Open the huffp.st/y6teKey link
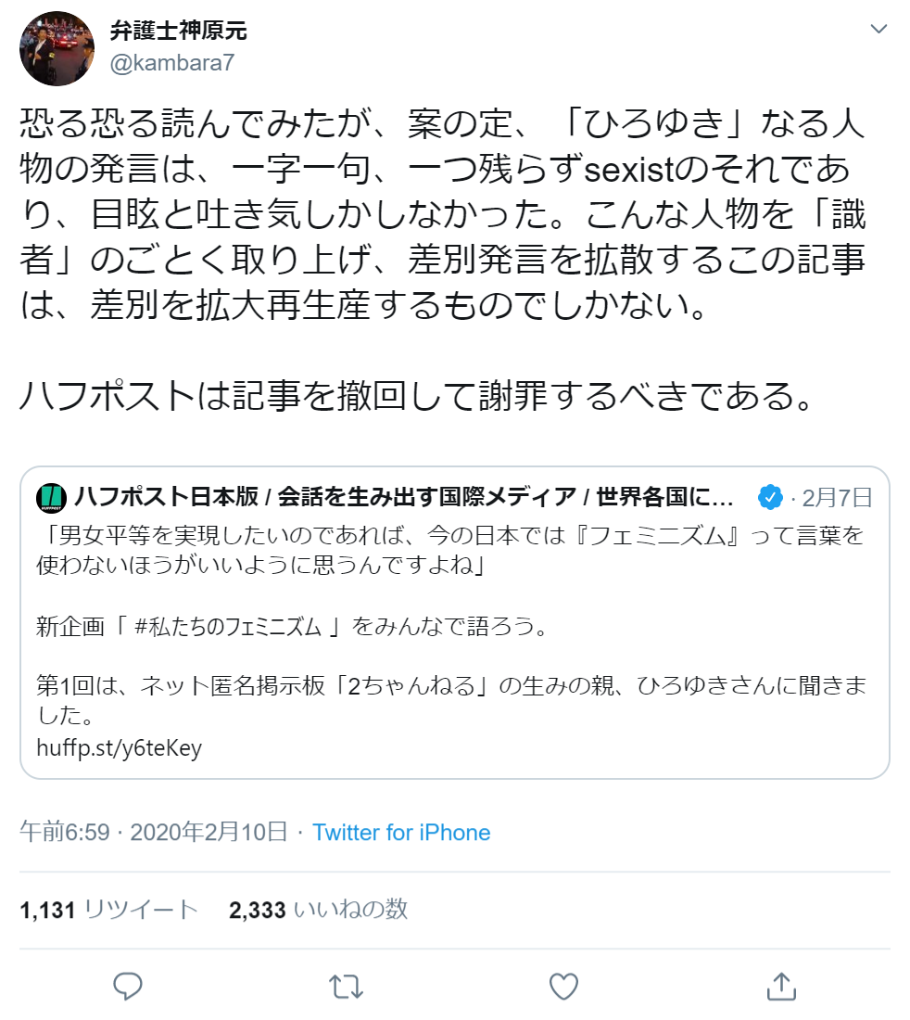Screen dimensions: 910x1020 [119, 748]
